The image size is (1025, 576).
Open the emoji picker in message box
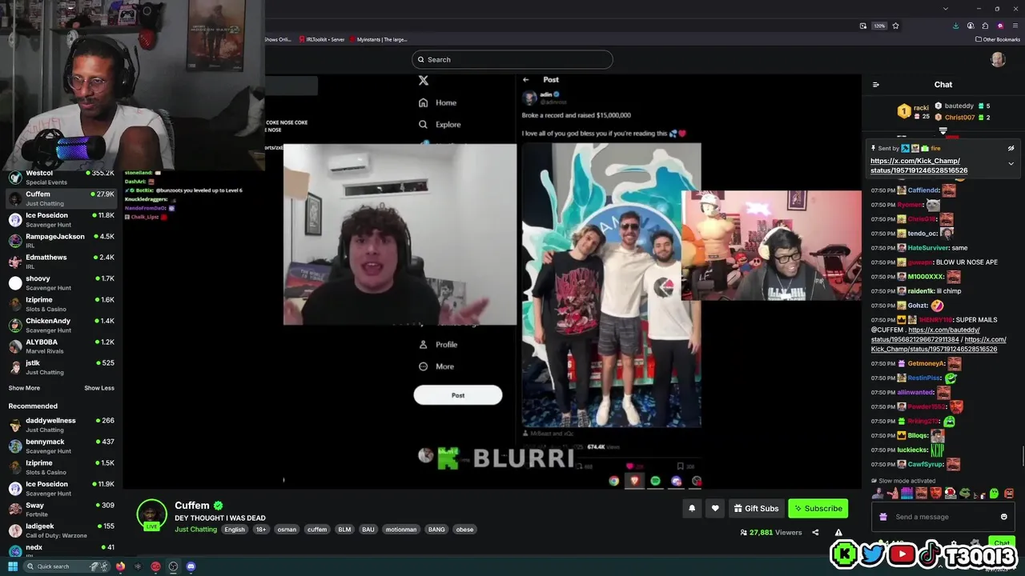[1003, 517]
